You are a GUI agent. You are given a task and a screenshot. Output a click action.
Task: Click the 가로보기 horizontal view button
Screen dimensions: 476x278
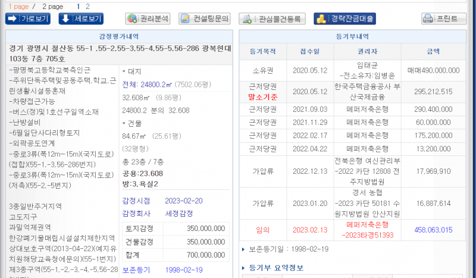coord(28,19)
